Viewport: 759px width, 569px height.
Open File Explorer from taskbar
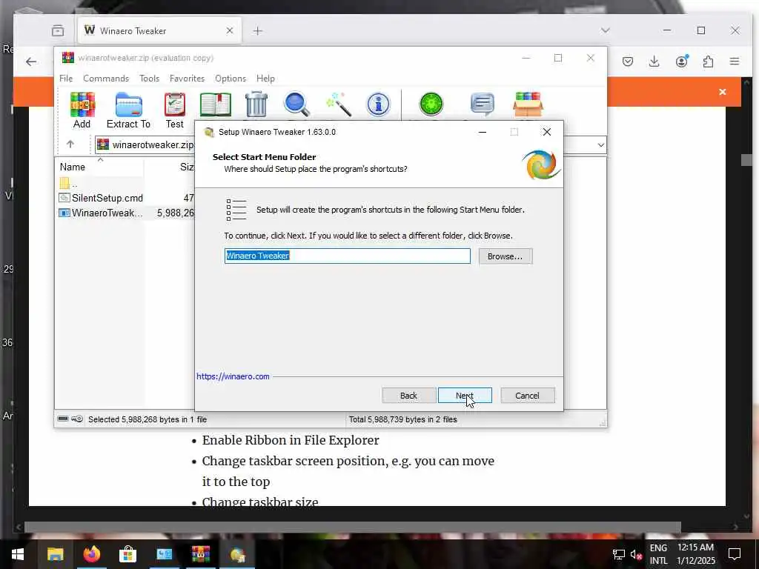55,554
